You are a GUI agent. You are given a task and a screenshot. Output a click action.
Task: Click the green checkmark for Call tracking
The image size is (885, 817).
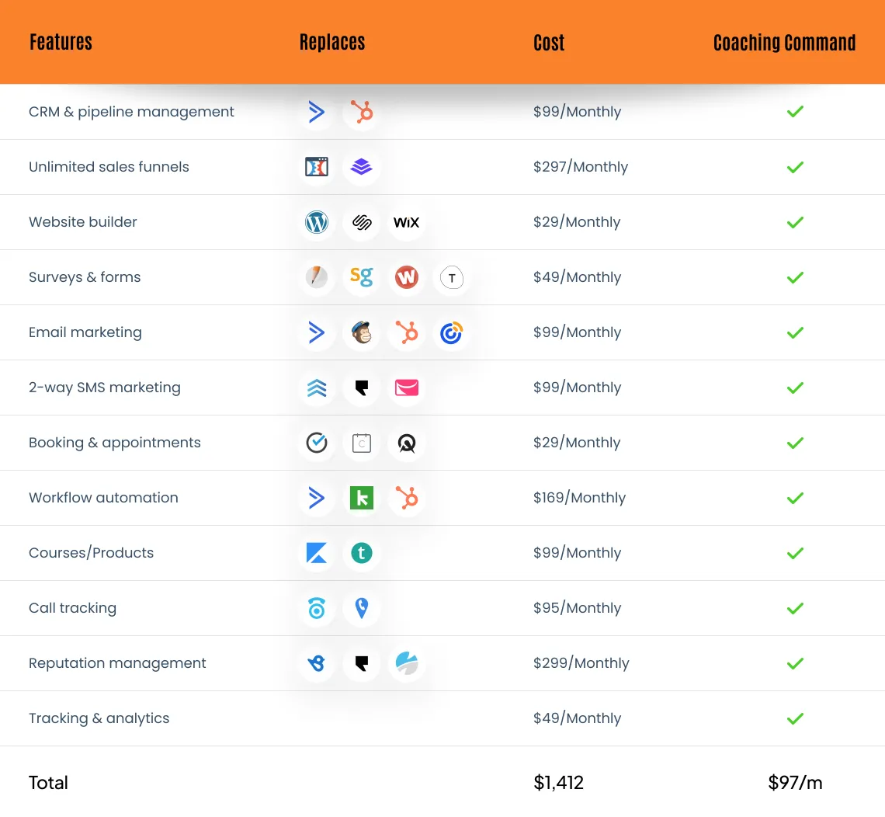point(795,608)
